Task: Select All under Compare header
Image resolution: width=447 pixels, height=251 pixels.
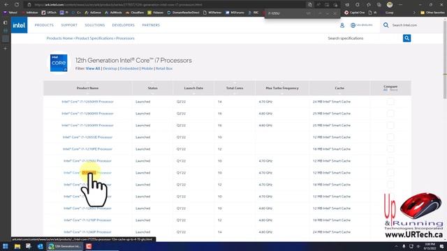Action: point(386,90)
